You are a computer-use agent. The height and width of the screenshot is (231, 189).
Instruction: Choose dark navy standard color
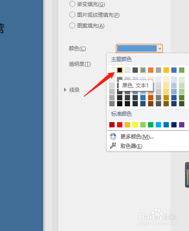(174, 125)
